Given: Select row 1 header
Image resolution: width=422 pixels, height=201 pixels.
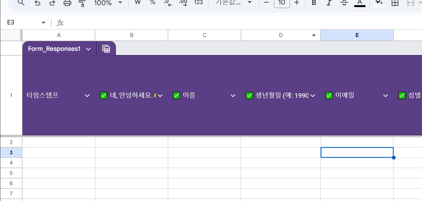Looking at the screenshot, I should coord(11,95).
